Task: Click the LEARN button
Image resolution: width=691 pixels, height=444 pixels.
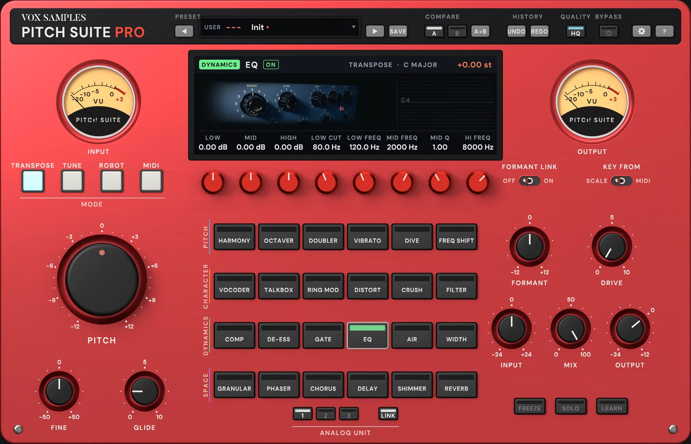Action: coord(612,406)
